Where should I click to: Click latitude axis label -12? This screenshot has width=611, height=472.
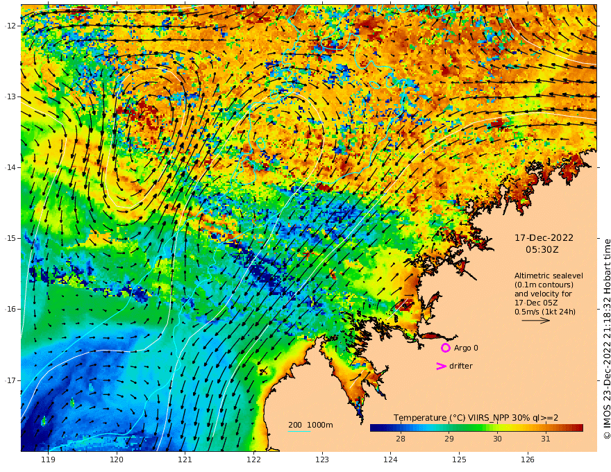10,26
